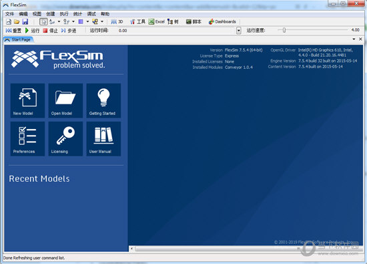Open the run time display dropdown
367x264 pixels.
click(238, 31)
